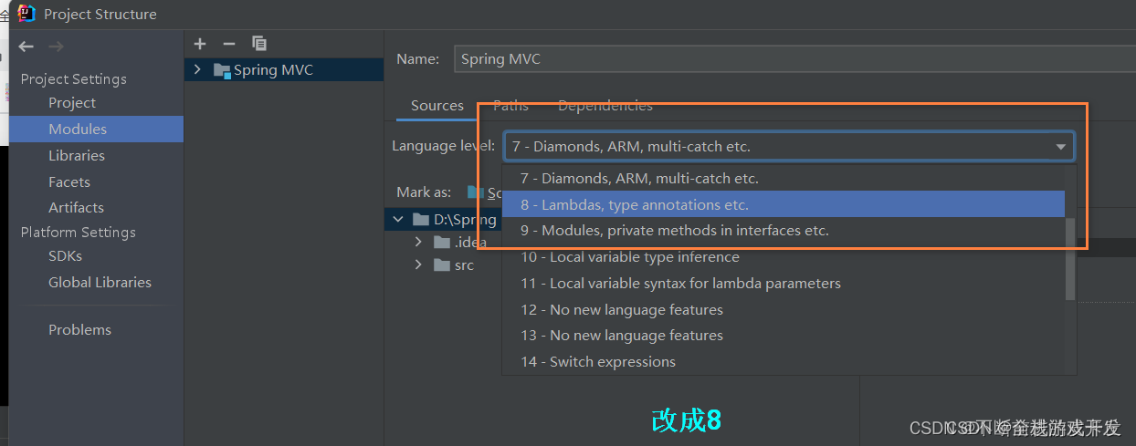The height and width of the screenshot is (446, 1136).
Task: Remove selected module with minus icon
Action: coord(229,43)
